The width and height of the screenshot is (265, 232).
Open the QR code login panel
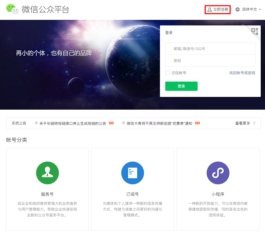tap(255, 32)
